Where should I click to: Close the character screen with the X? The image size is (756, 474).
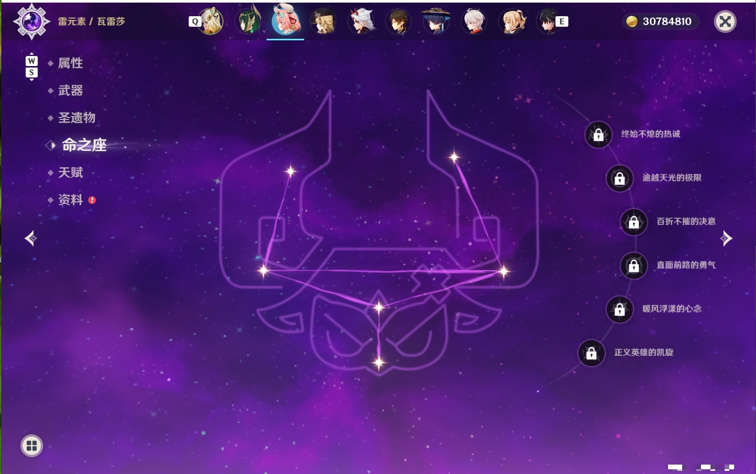click(x=725, y=21)
